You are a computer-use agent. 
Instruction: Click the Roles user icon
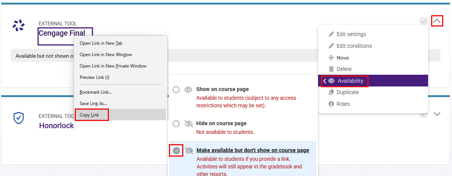pos(331,104)
